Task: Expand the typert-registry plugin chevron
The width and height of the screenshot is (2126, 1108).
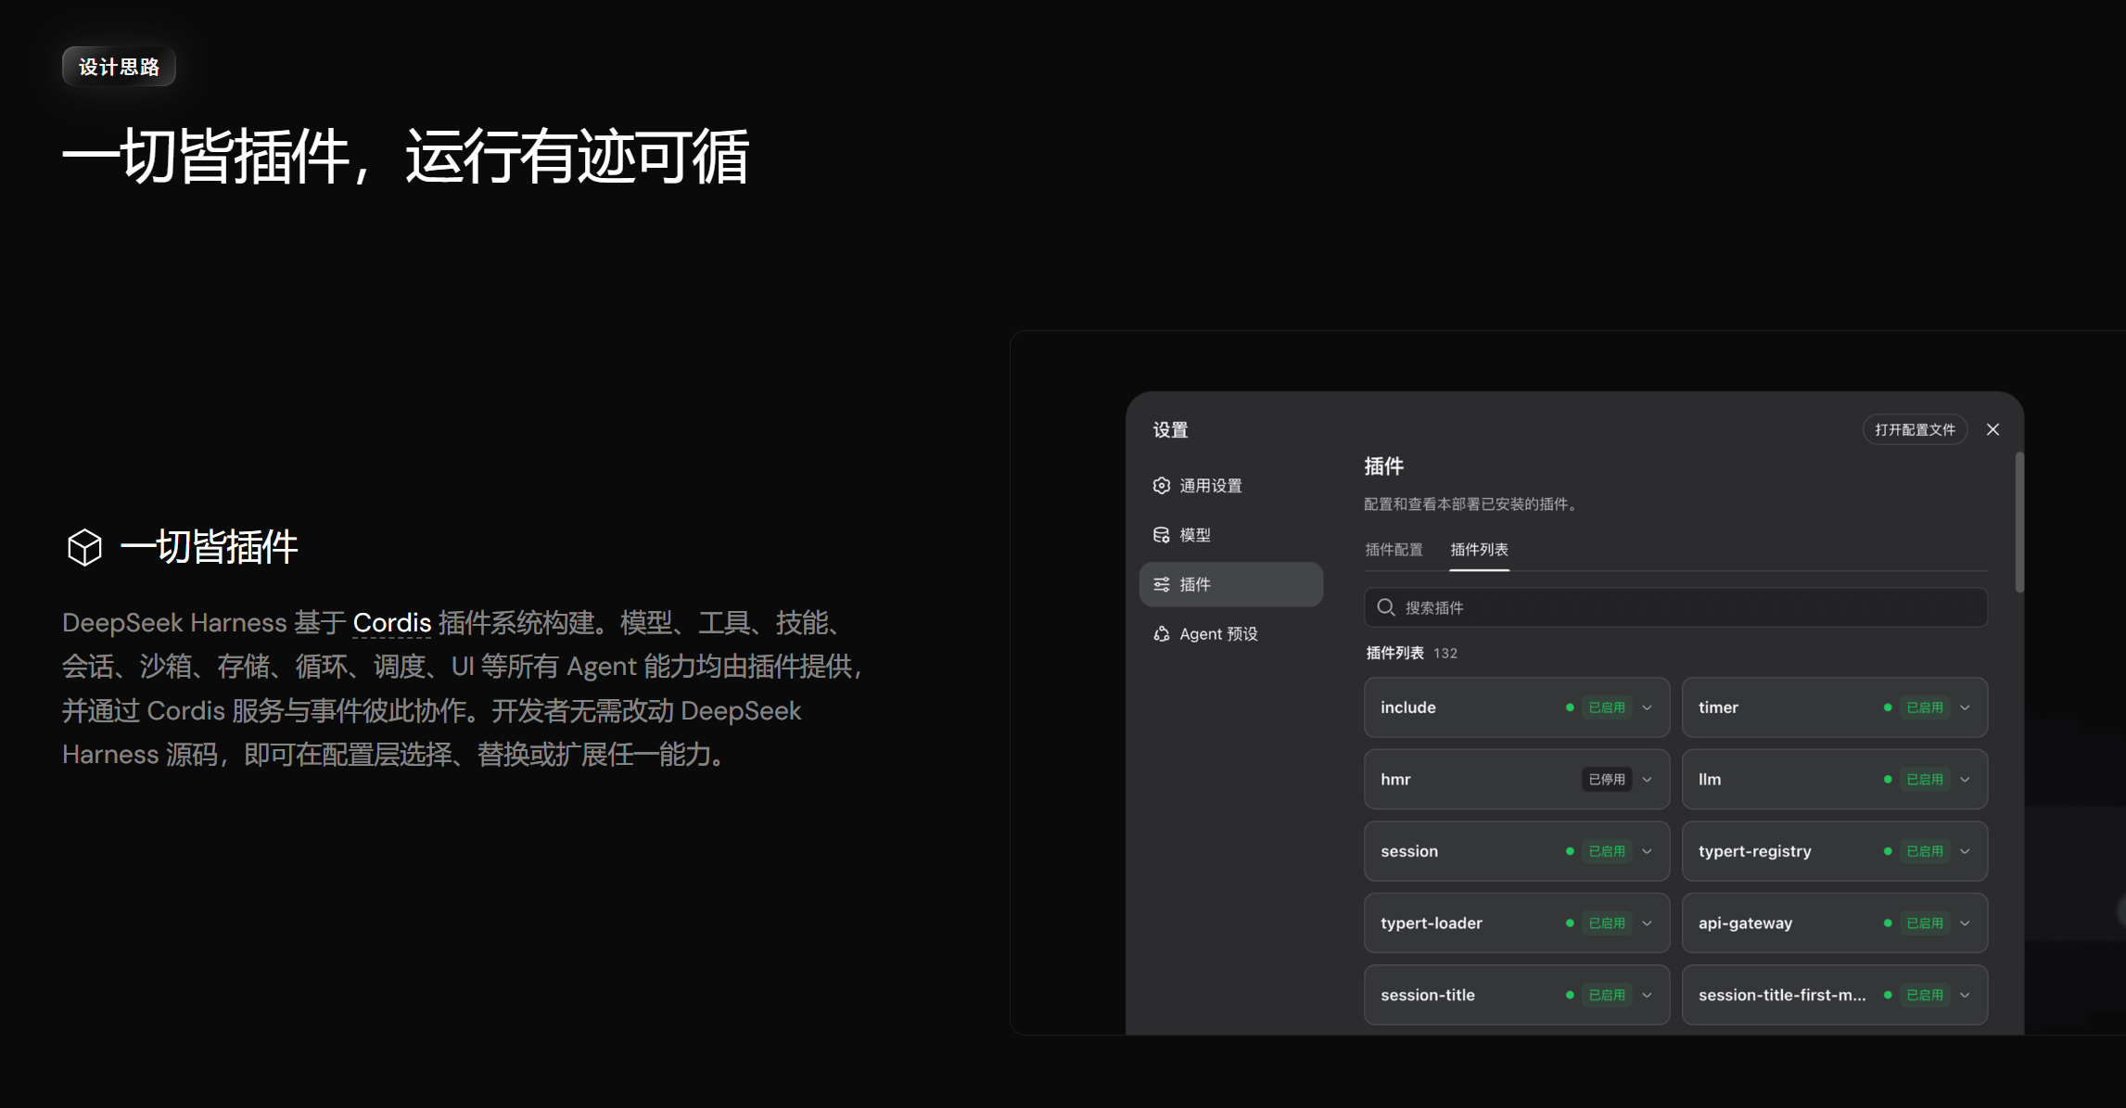Action: pyautogui.click(x=1965, y=851)
